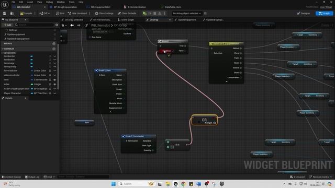Open the Event Graph tab
The image size is (335, 188).
(127, 20)
